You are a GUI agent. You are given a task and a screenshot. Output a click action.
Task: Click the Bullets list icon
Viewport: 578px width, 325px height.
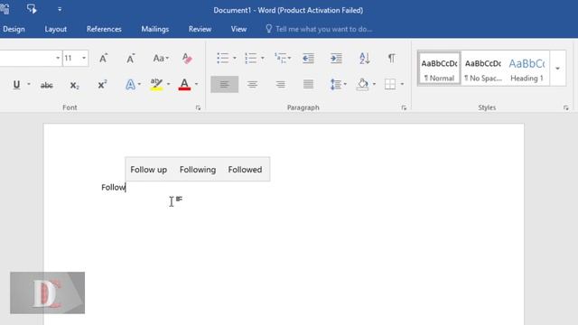223,58
